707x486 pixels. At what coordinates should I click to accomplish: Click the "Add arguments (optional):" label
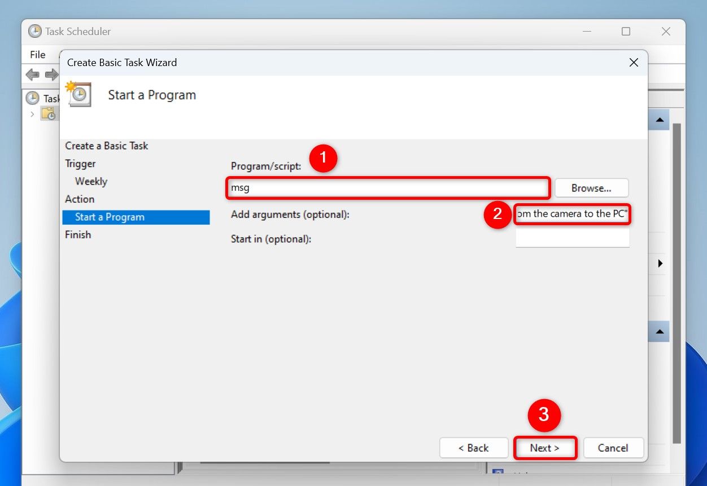coord(290,214)
